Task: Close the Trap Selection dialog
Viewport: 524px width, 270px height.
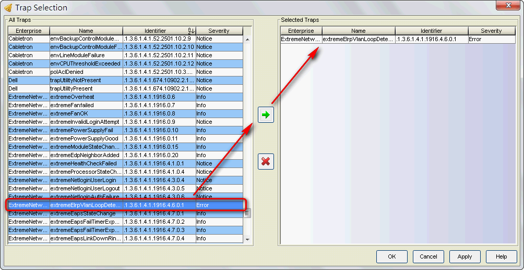Action: 508,5
